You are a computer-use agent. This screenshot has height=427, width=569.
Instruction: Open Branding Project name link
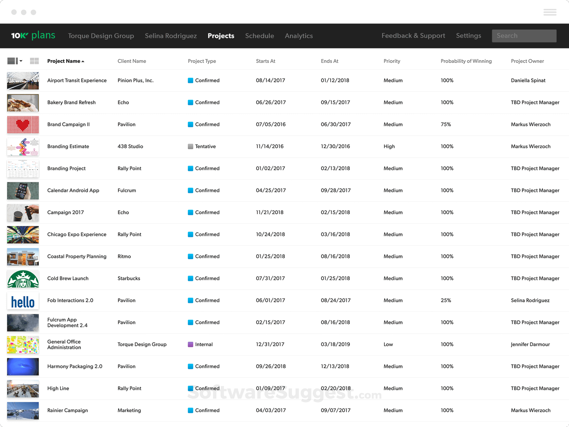67,168
